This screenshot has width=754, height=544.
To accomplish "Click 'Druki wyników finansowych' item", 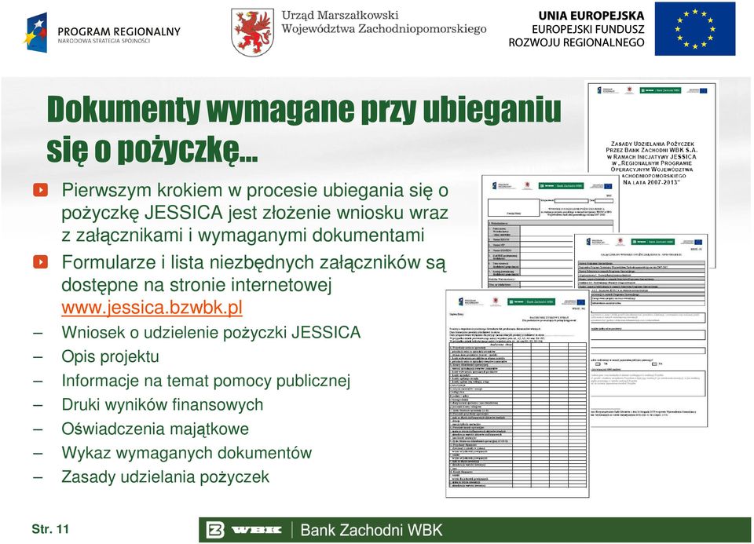I will tap(162, 404).
